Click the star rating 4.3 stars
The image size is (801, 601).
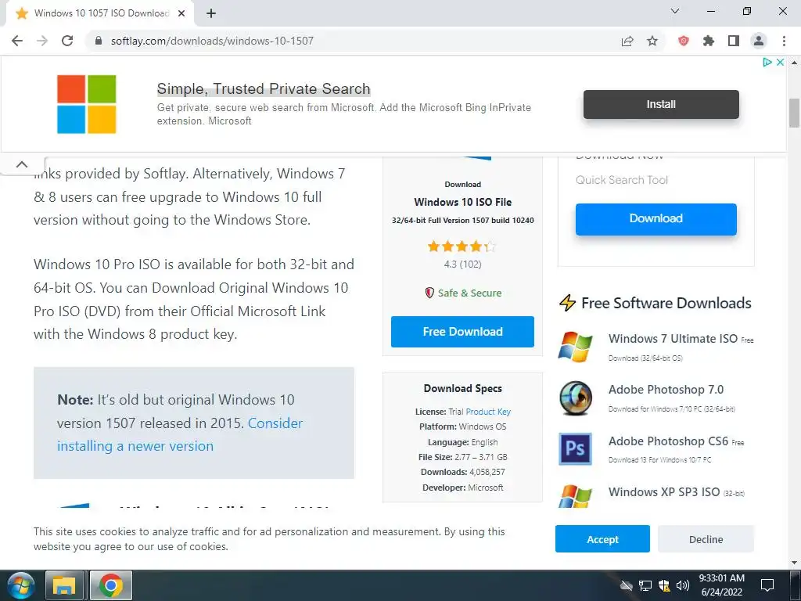click(462, 247)
